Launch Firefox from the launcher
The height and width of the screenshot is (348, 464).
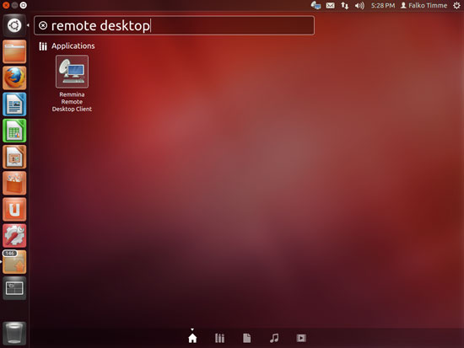[14, 78]
